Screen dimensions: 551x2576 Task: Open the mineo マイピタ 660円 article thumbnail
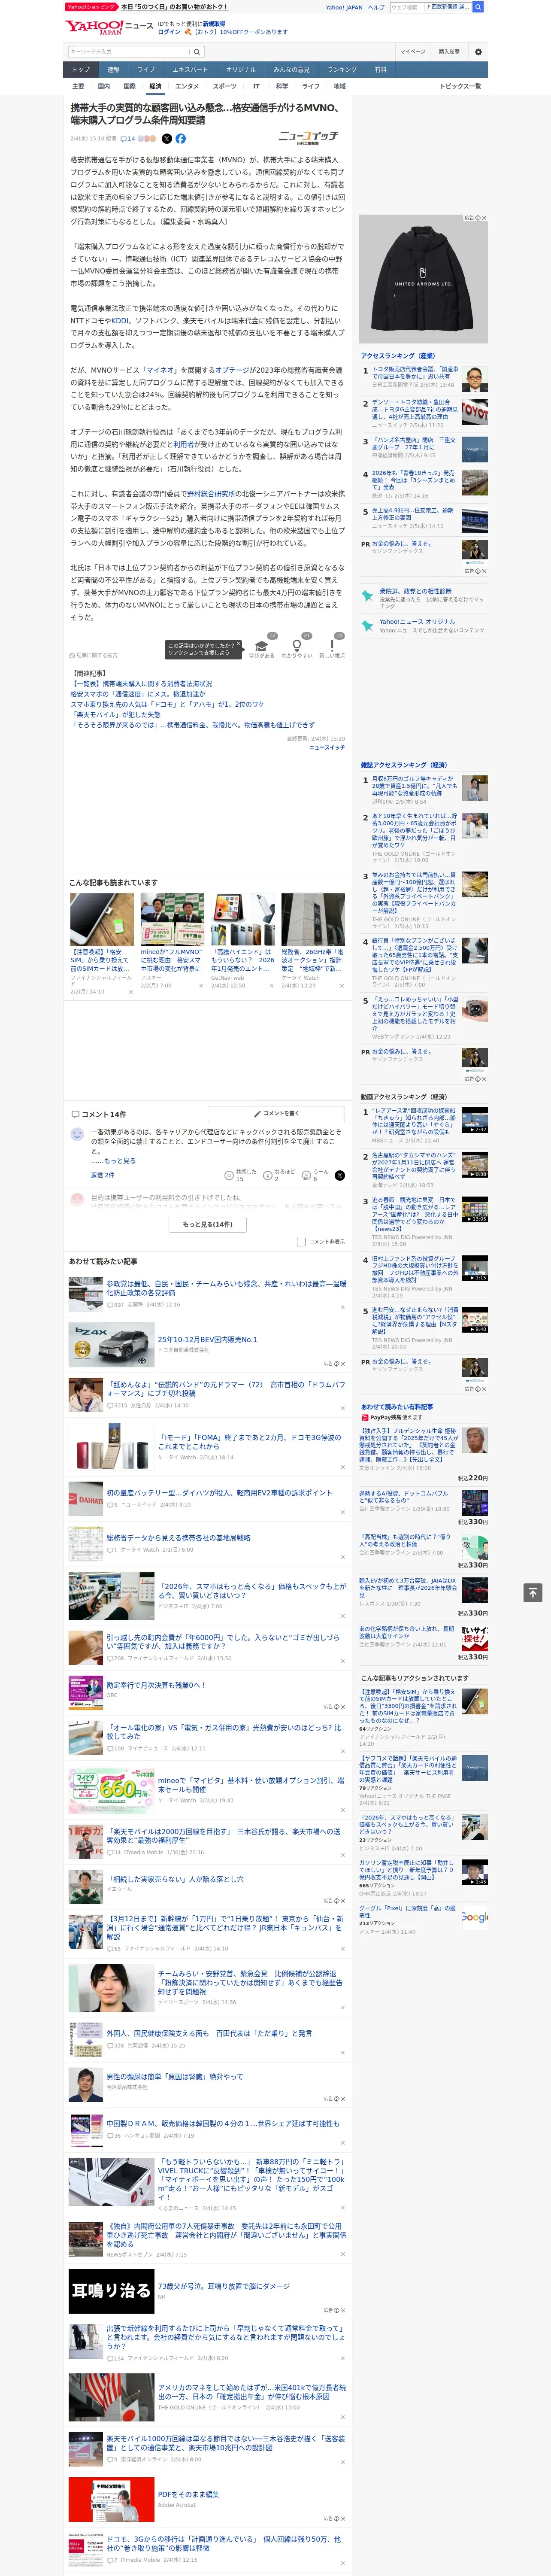(111, 1792)
